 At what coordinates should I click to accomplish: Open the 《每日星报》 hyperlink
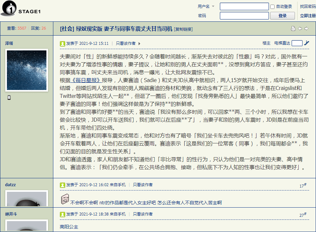[86, 80]
